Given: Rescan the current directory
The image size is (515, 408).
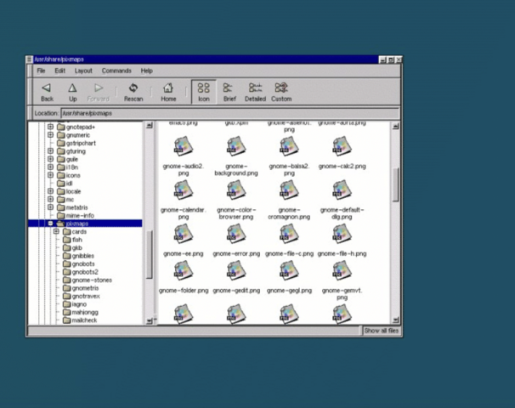Looking at the screenshot, I should coord(133,93).
